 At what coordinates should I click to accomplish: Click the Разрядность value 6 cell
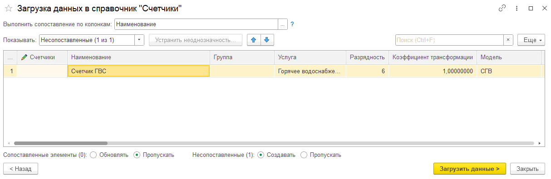point(367,71)
